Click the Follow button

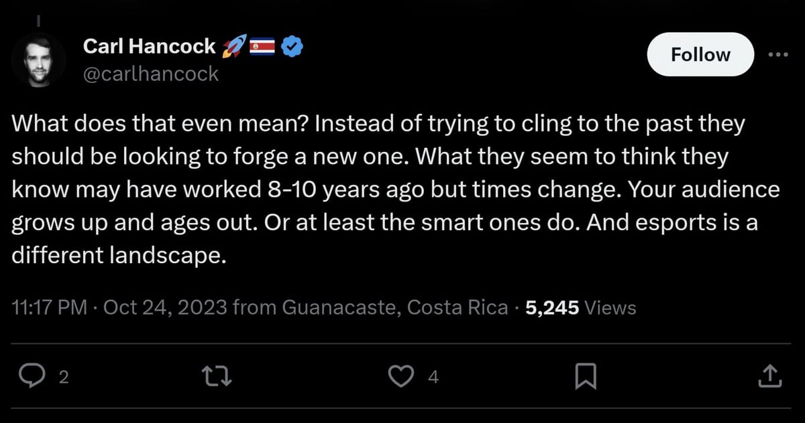[700, 54]
